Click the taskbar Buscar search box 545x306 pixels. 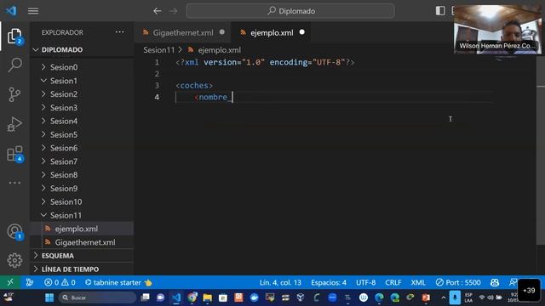[x=97, y=297]
